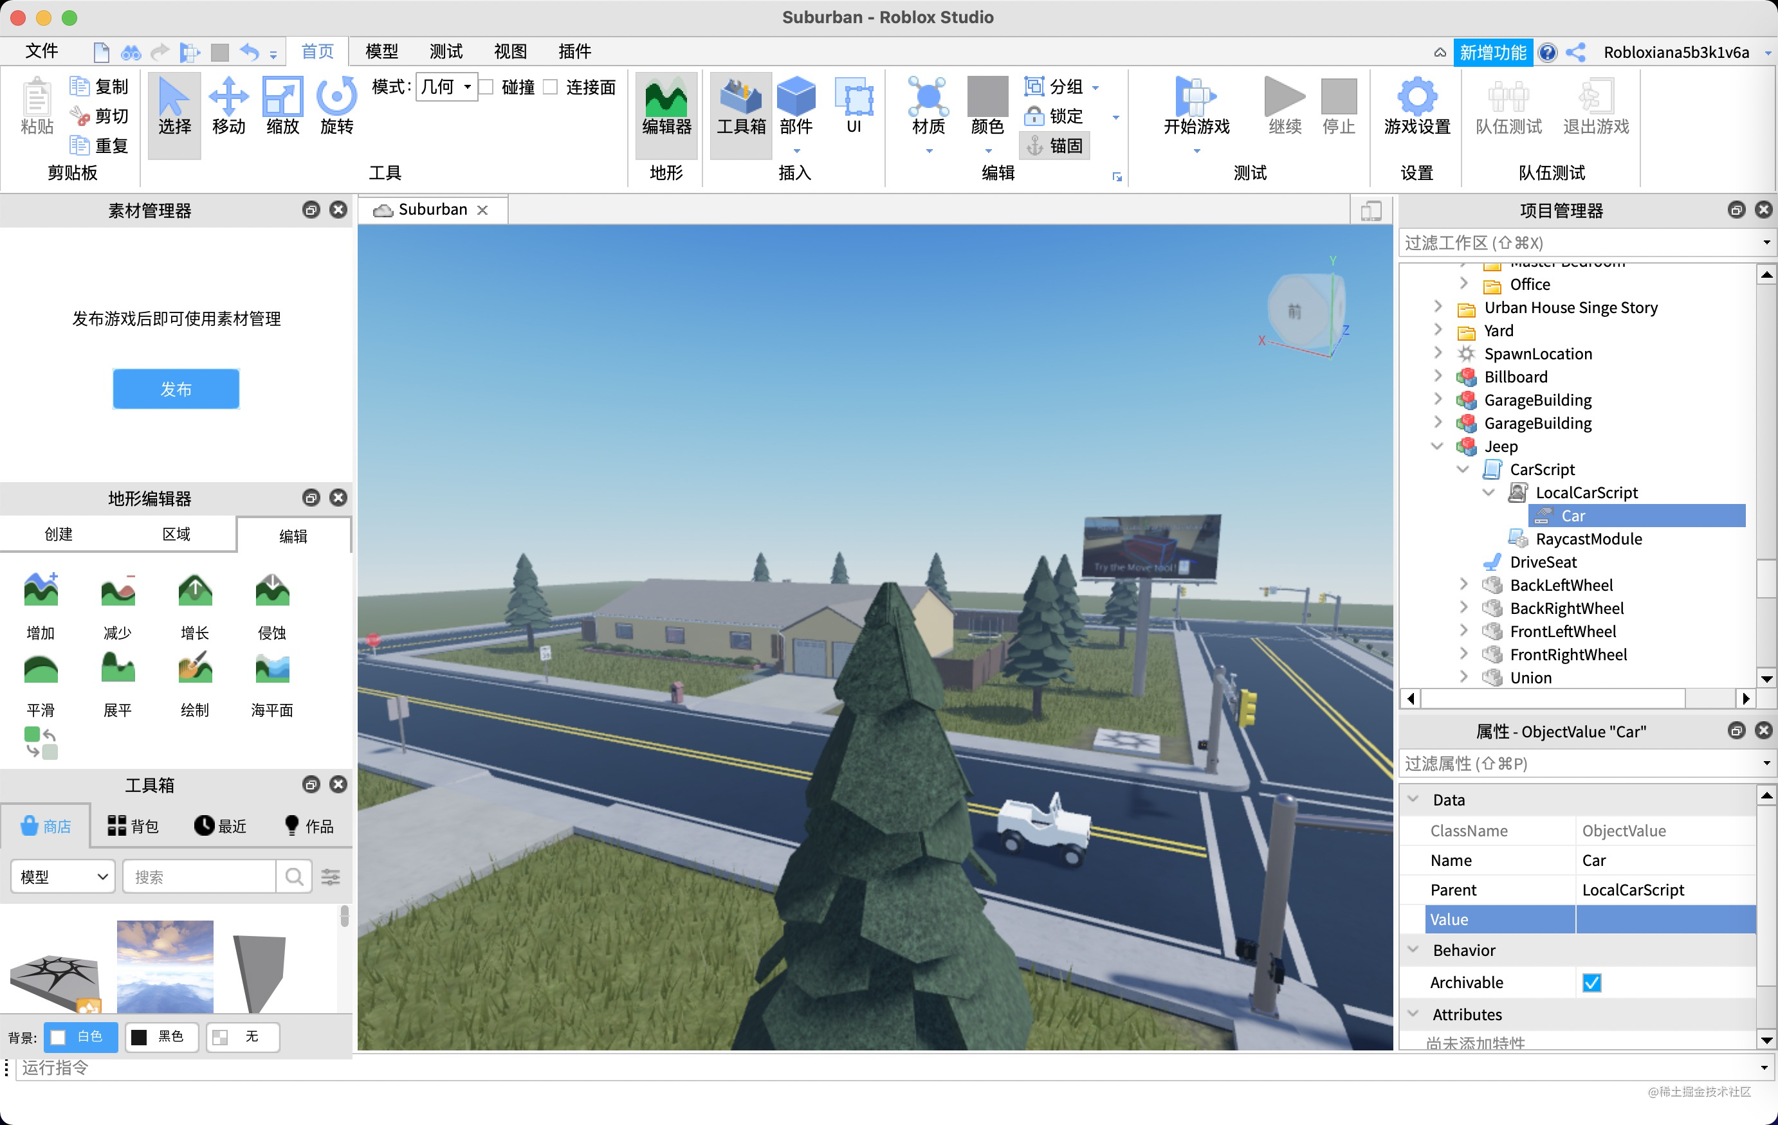The image size is (1778, 1125).
Task: Open the terrain 创建 tab
Action: [59, 534]
